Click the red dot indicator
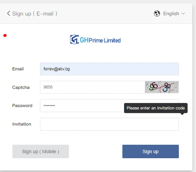 [5, 36]
